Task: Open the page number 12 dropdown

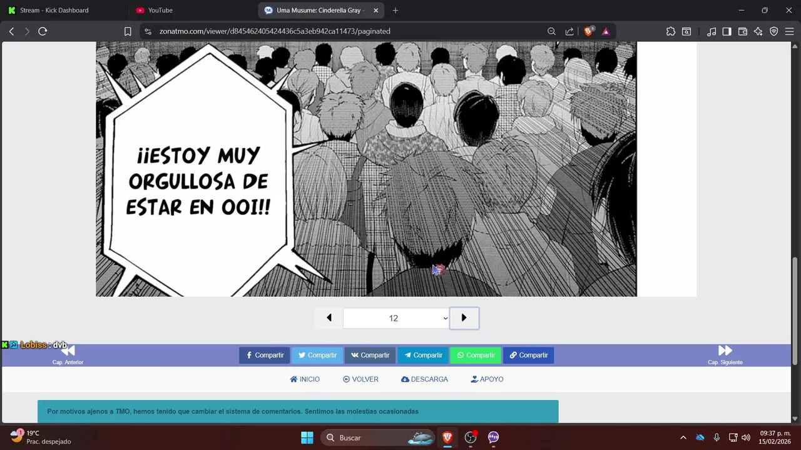Action: (x=396, y=318)
